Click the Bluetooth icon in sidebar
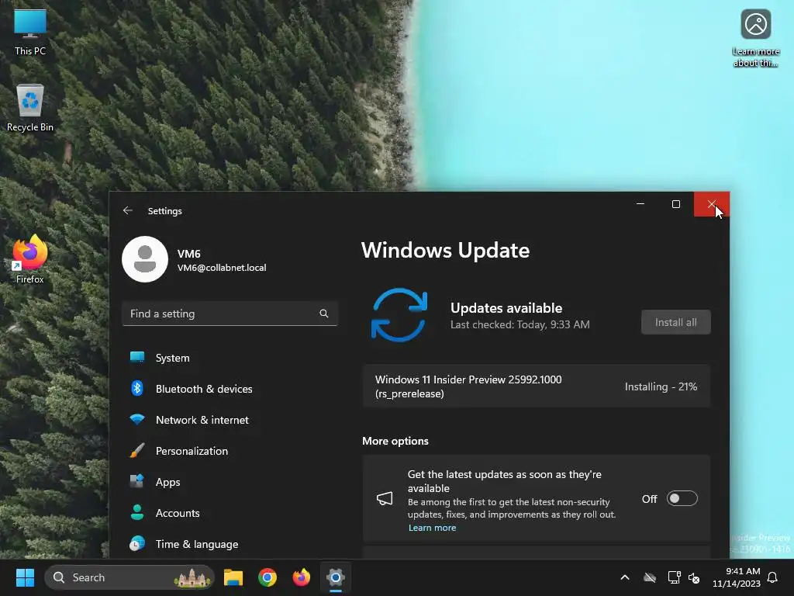The width and height of the screenshot is (794, 596). click(137, 388)
